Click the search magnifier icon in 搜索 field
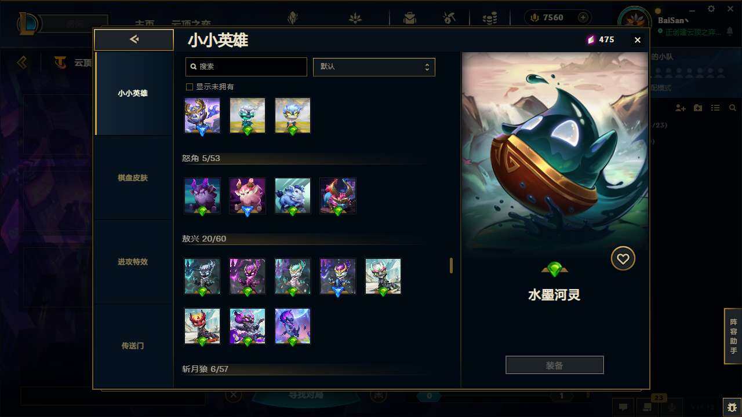742x417 pixels. point(194,67)
